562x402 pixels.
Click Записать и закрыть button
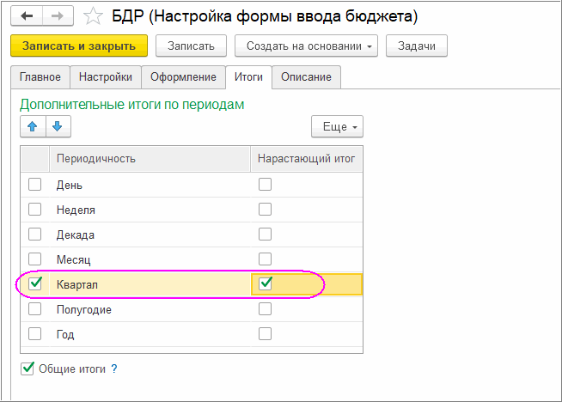click(79, 46)
